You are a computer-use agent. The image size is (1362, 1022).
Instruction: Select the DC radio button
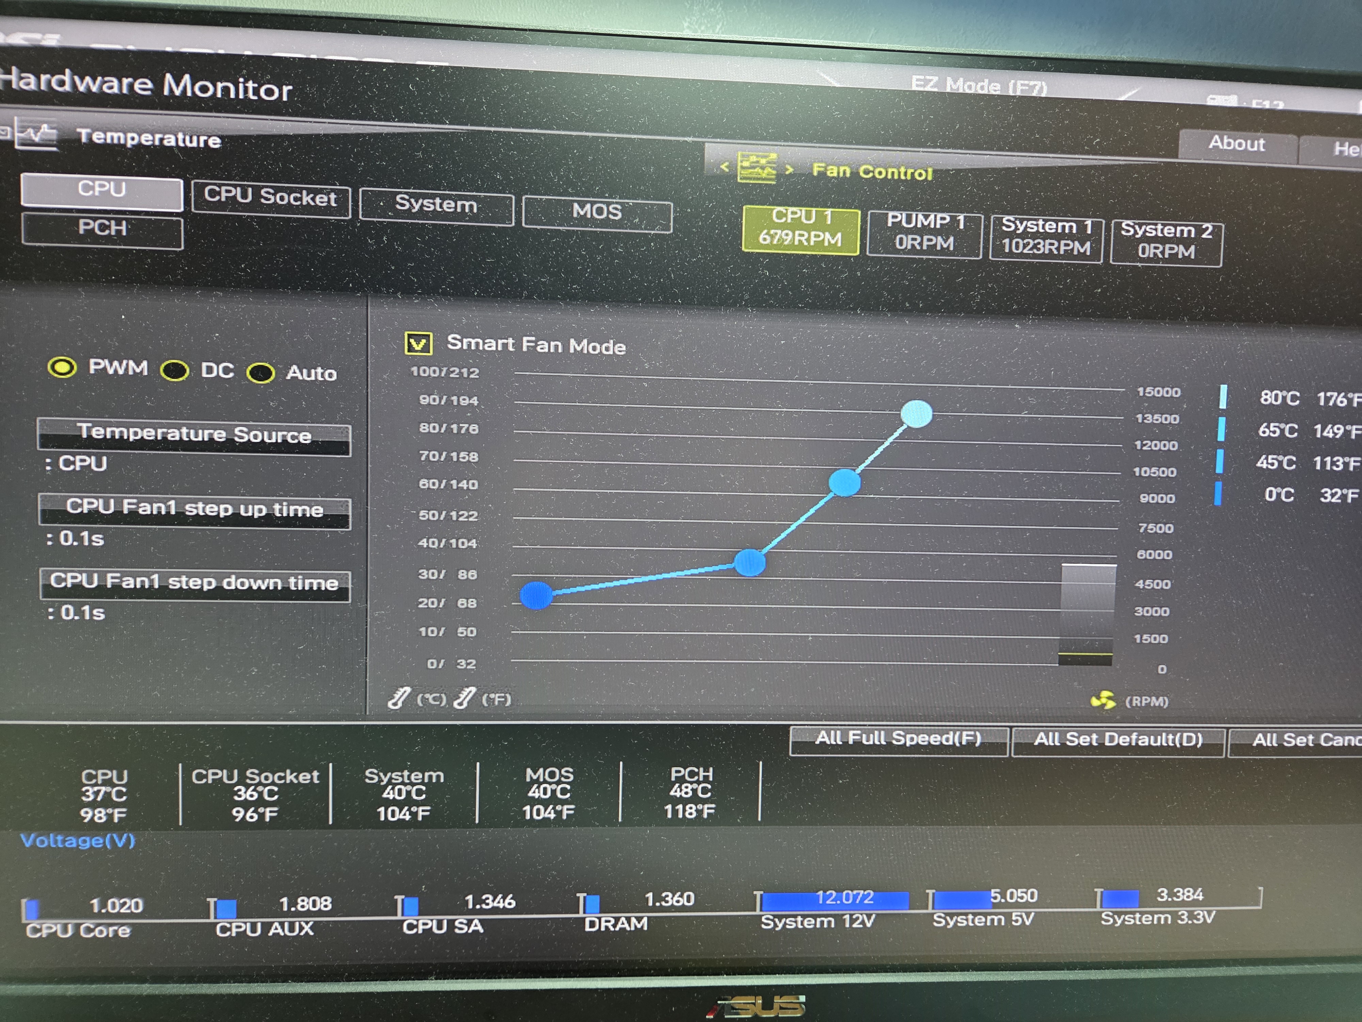coord(175,371)
